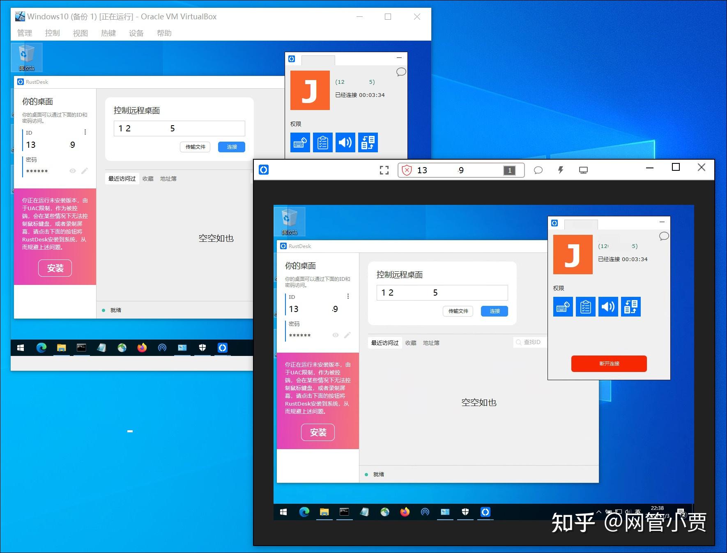Click the shield icon beside the remote ID
This screenshot has width=727, height=553.
pos(407,170)
